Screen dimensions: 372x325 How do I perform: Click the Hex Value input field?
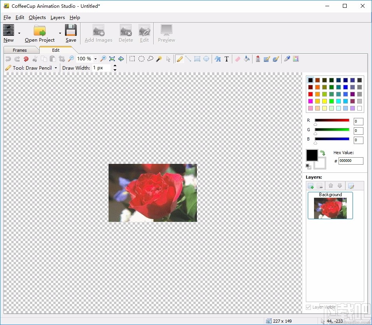point(351,161)
